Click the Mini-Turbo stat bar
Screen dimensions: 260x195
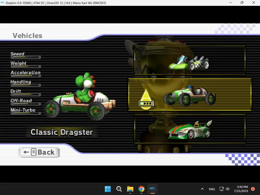26,113
